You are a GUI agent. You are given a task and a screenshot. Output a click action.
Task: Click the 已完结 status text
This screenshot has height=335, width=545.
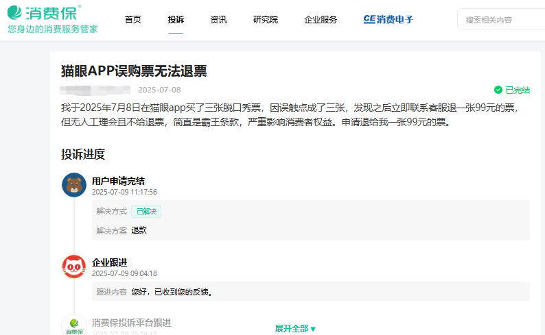518,90
